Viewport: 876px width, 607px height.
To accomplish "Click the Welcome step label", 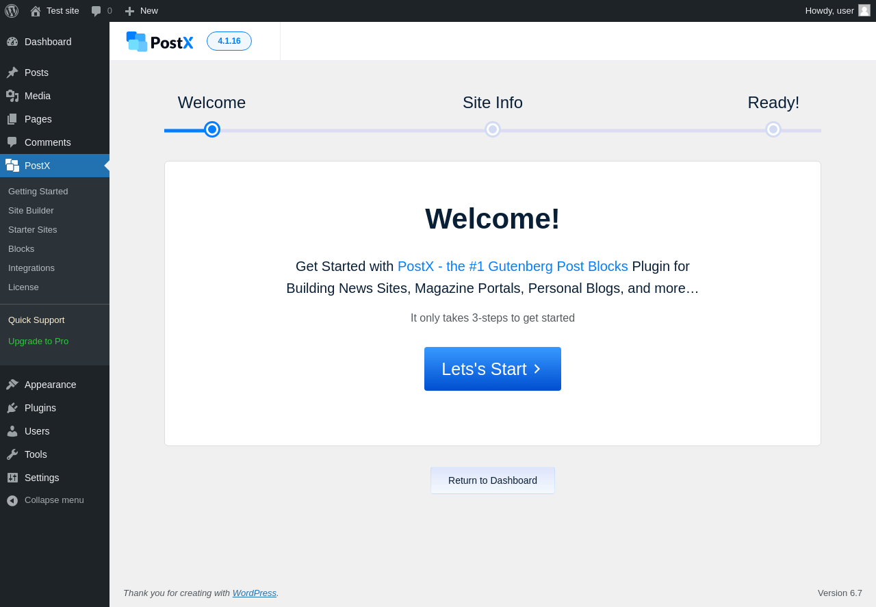I will pos(212,103).
